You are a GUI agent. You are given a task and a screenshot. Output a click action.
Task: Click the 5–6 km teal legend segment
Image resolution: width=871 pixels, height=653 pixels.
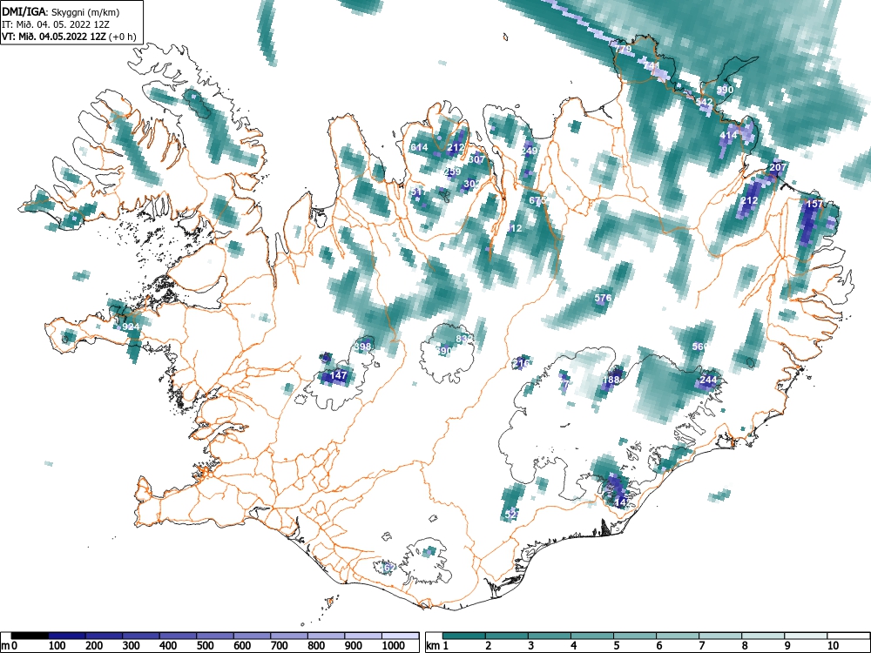[x=635, y=636]
